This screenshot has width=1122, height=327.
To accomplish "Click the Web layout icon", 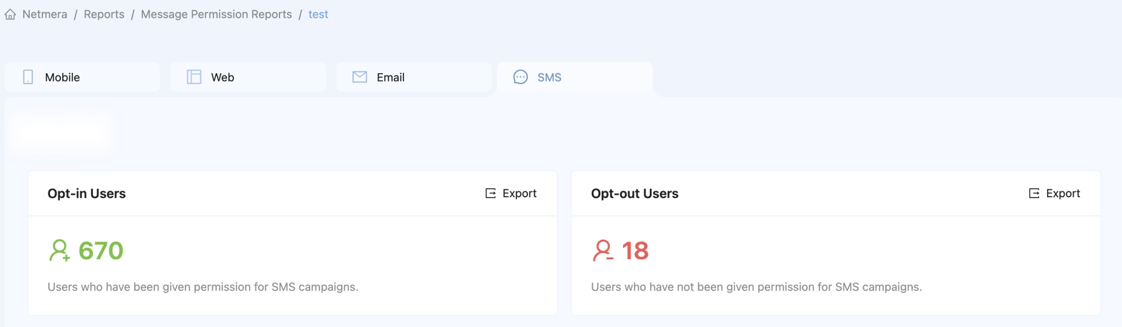I will click(x=194, y=77).
